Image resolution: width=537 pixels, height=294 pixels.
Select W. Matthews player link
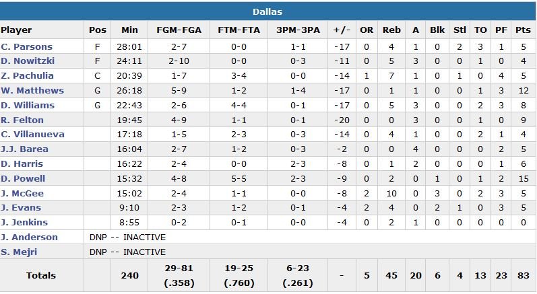[32, 91]
